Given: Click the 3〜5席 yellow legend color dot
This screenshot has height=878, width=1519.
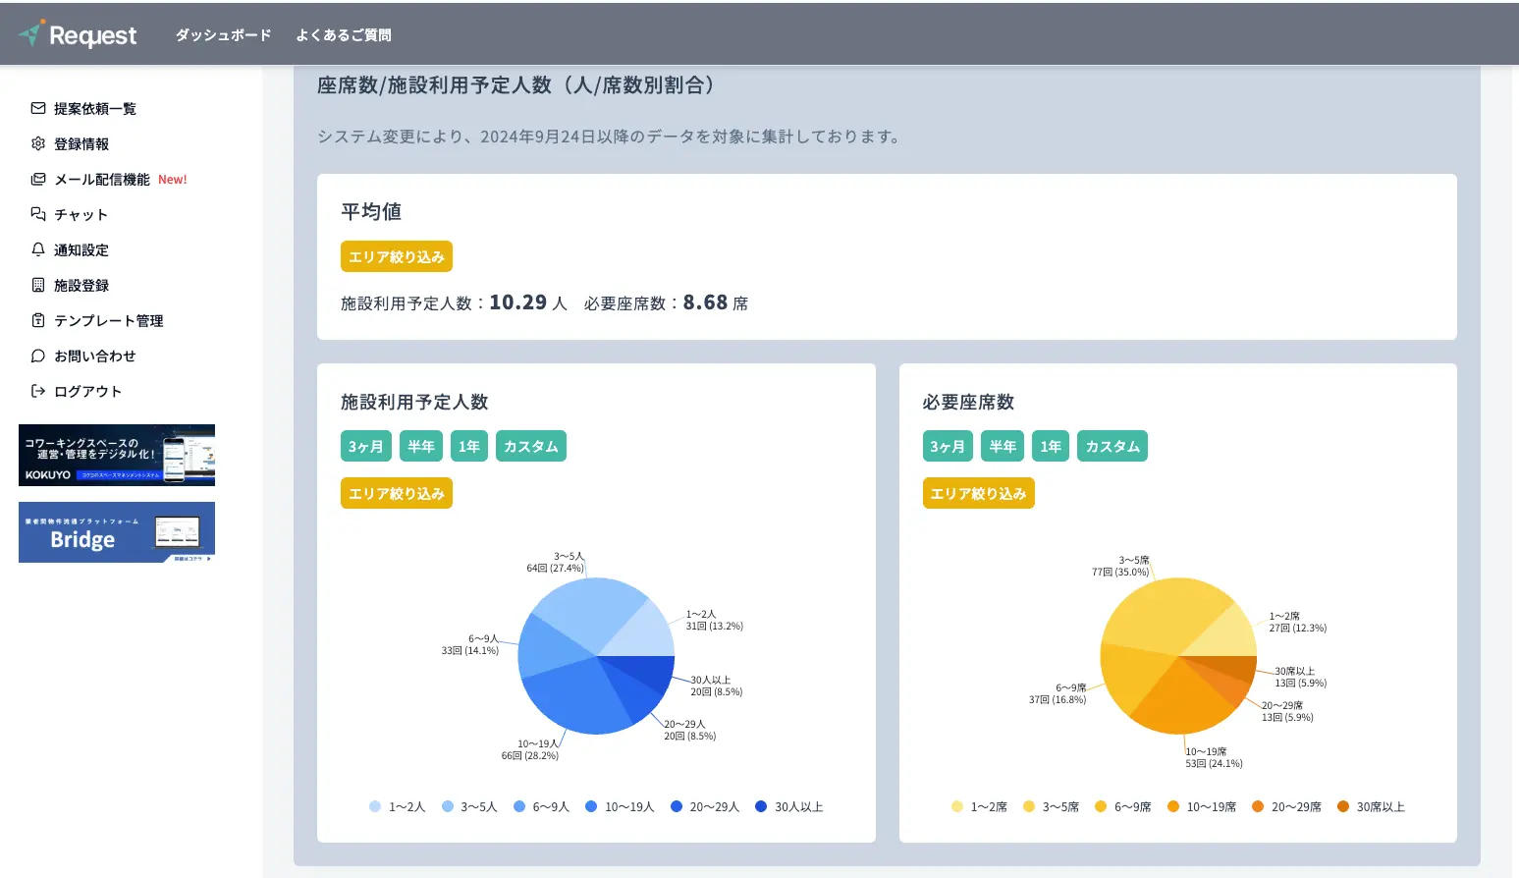Looking at the screenshot, I should (1029, 806).
